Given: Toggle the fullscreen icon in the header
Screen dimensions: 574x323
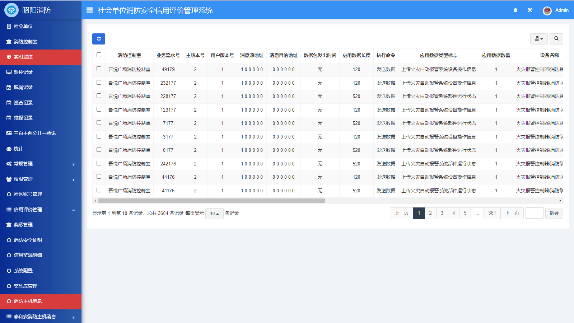Looking at the screenshot, I should [x=530, y=10].
